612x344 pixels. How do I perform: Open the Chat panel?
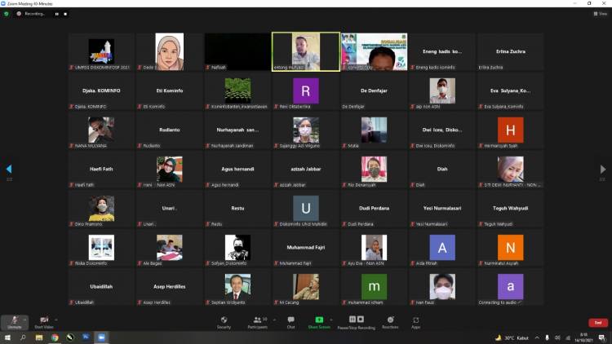(290, 321)
